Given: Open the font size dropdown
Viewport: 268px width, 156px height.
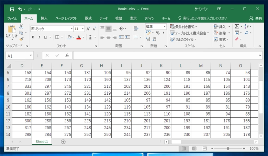Looking at the screenshot, I should coord(83,29).
